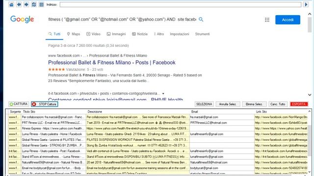This screenshot has height=176, width=314.
Task: Go forward with the right arrow icon
Action: point(26,4)
